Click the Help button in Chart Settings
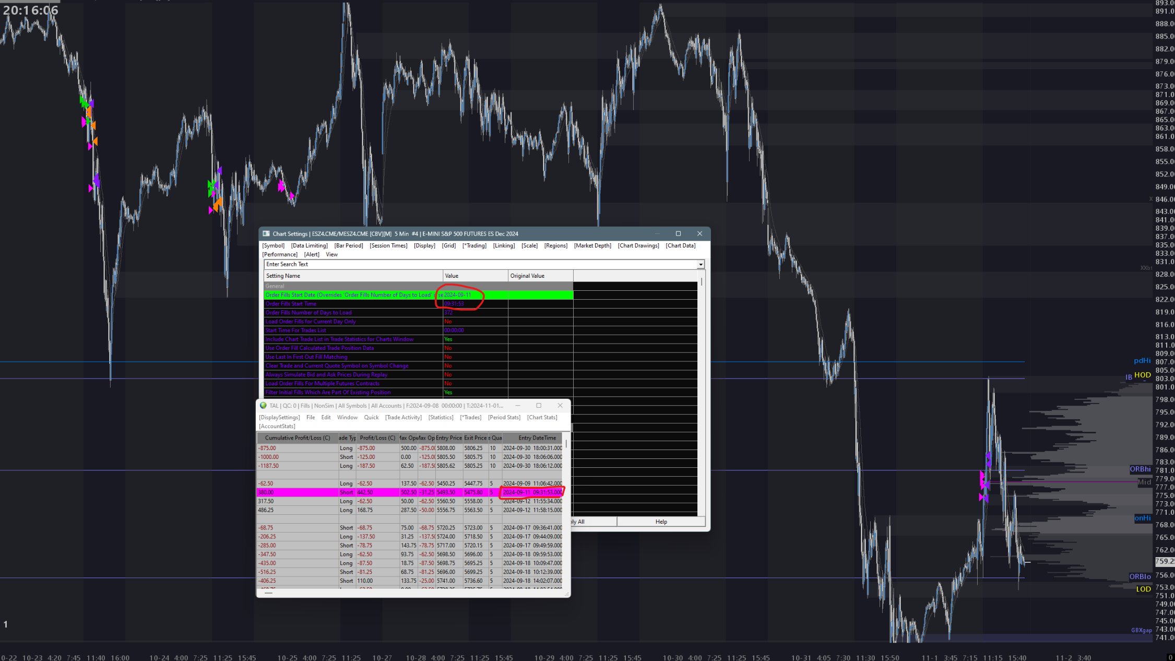1175x661 pixels. click(661, 522)
